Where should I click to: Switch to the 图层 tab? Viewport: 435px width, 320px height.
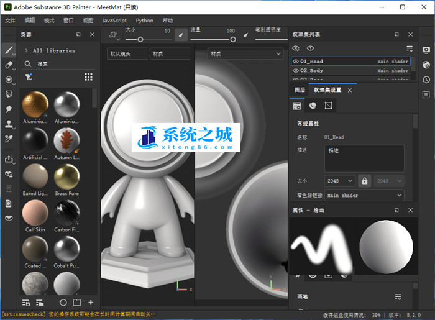point(300,90)
